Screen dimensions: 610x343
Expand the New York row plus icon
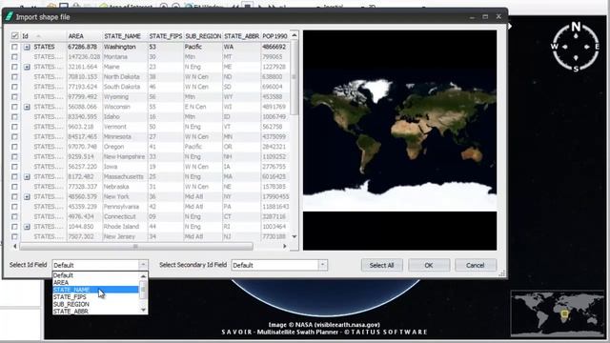pyautogui.click(x=27, y=197)
